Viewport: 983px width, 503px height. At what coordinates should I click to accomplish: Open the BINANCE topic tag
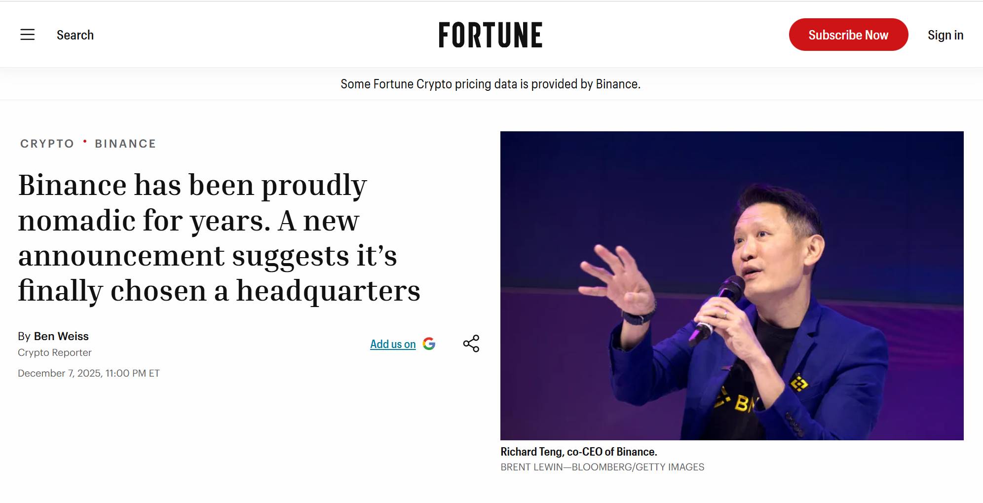[x=125, y=144]
